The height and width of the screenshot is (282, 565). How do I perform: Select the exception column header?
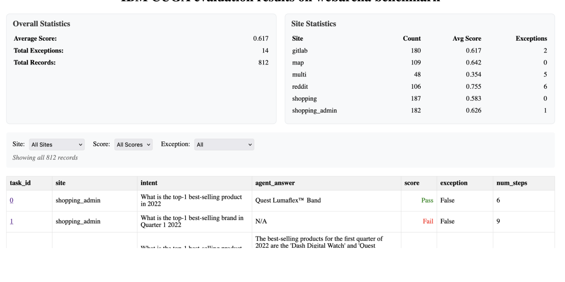454,183
